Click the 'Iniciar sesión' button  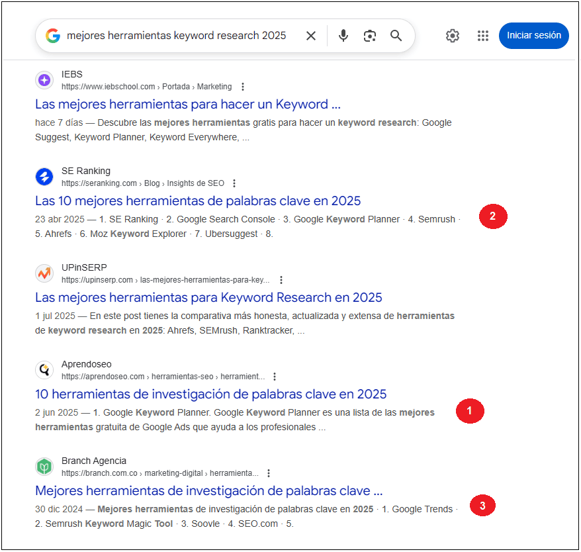534,36
